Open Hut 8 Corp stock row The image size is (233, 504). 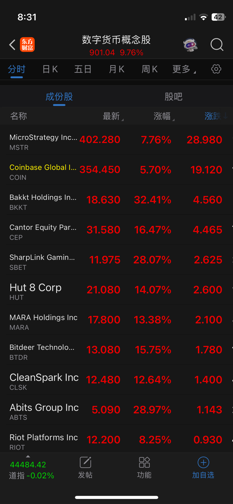(x=116, y=290)
